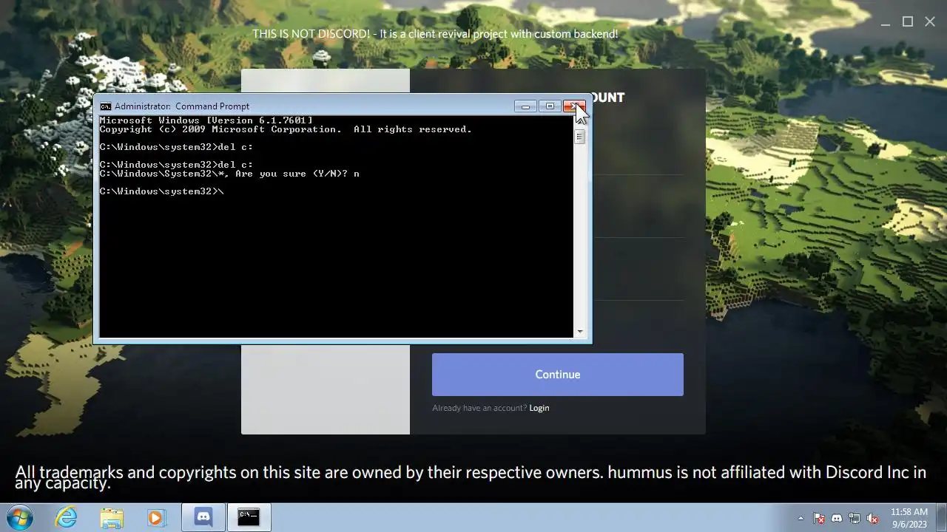
Task: Click the Command Prompt title bar text
Action: 182,106
